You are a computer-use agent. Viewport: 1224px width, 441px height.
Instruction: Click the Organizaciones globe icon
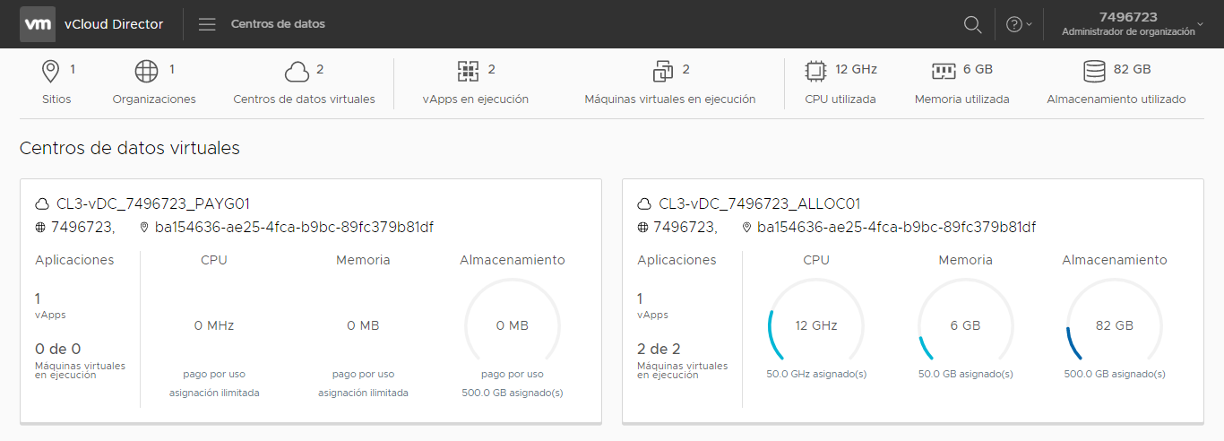(146, 71)
